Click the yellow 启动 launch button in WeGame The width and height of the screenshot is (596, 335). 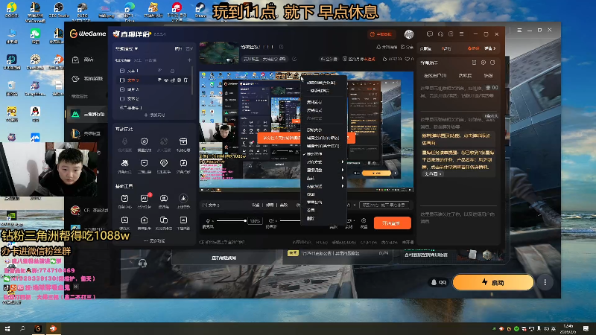point(493,282)
